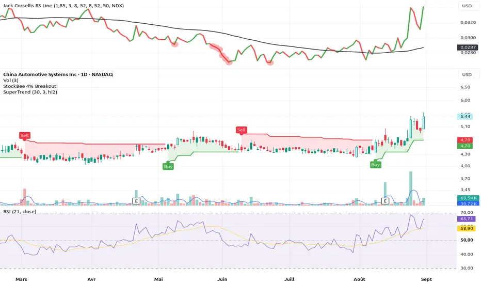The image size is (481, 284).
Task: Select the Vol (3) indicator legend
Action: click(x=11, y=80)
